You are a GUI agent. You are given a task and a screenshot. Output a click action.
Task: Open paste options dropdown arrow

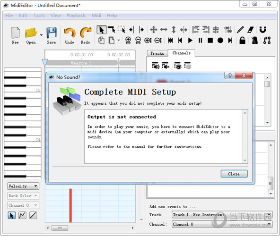pos(119,40)
